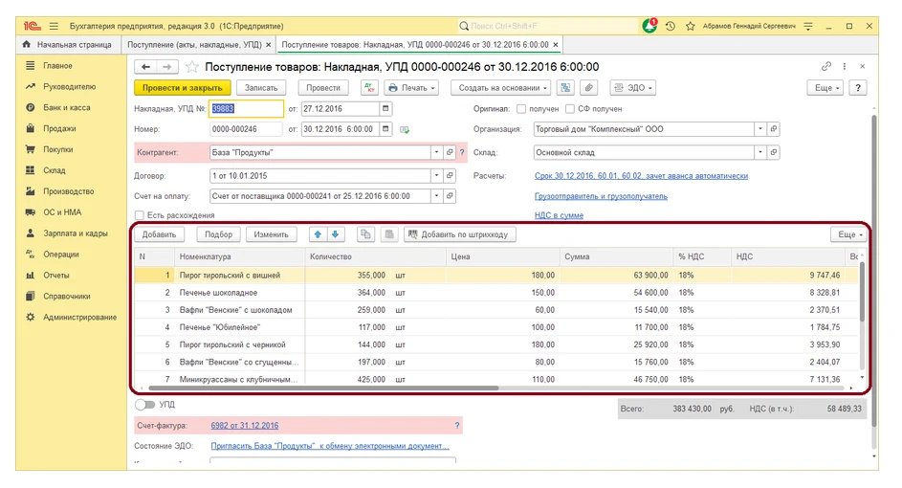
Task: Open notifications bell icon
Action: pos(649,25)
